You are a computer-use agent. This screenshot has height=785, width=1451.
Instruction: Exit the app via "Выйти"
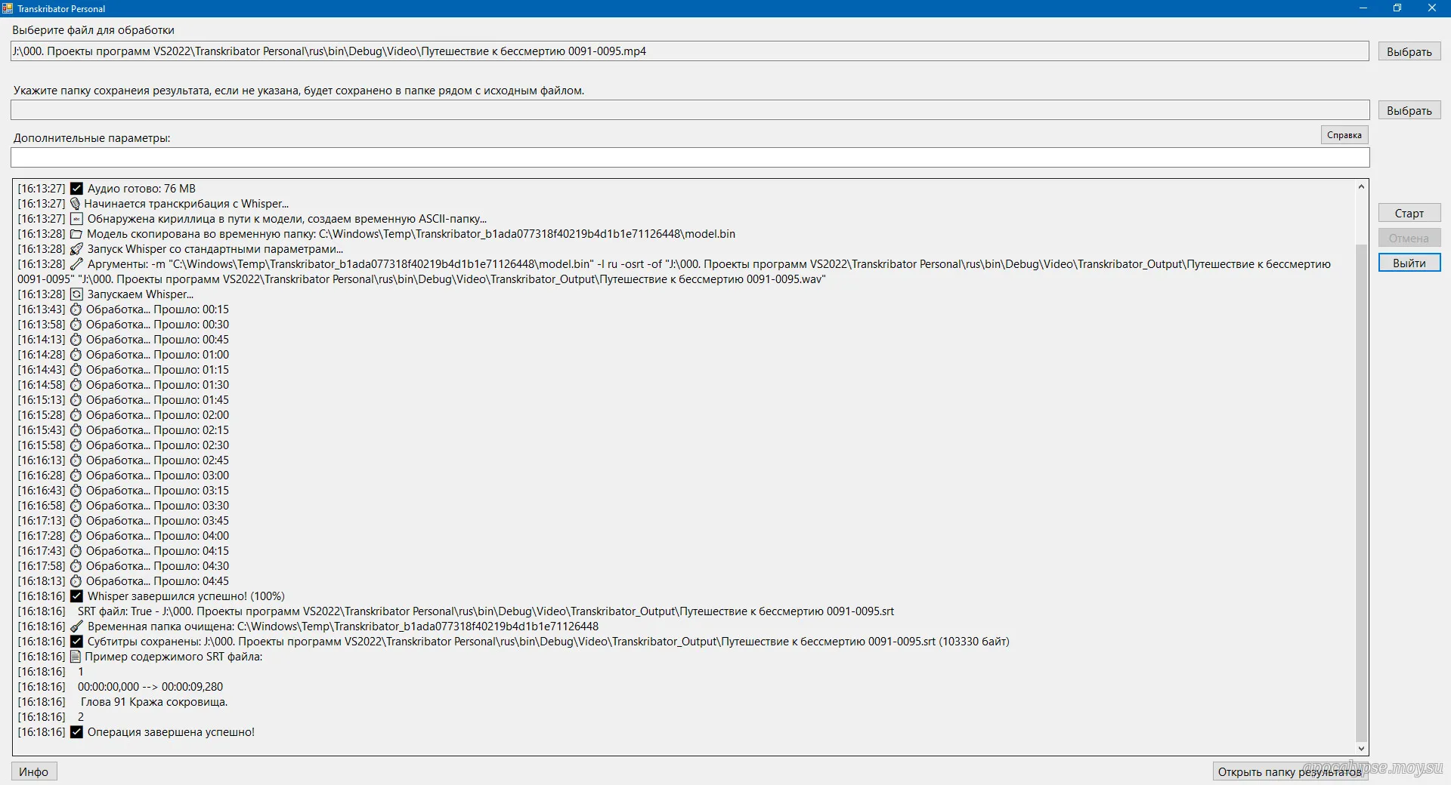click(x=1409, y=263)
